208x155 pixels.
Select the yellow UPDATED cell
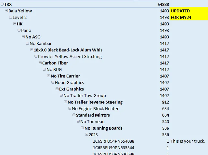[189, 11]
